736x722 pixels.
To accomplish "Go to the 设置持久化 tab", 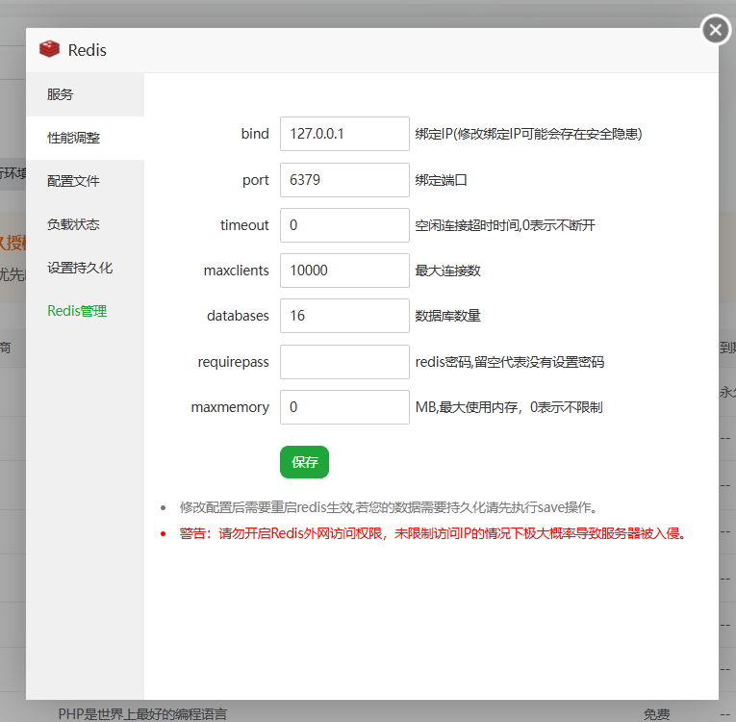I will click(x=80, y=268).
